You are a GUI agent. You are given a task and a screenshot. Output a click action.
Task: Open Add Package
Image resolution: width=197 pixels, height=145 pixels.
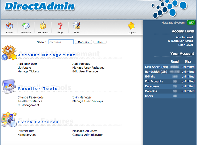pyautogui.click(x=81, y=64)
